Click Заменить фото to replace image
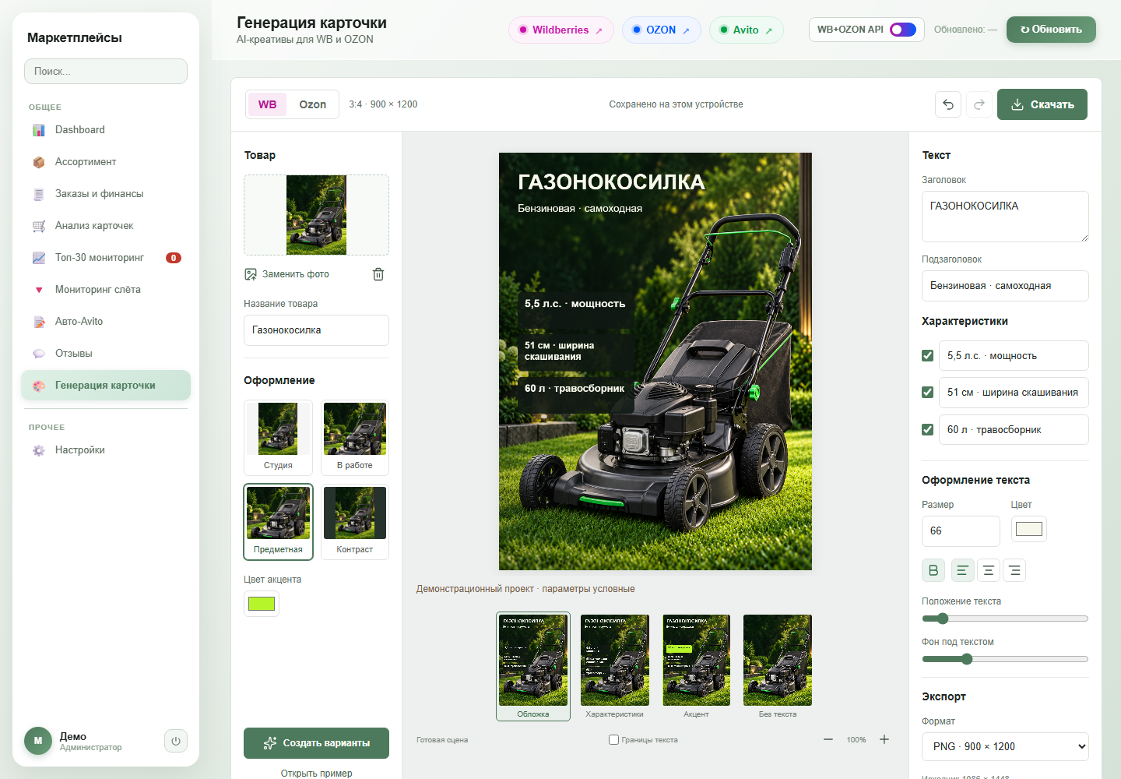The height and width of the screenshot is (779, 1121). (287, 274)
